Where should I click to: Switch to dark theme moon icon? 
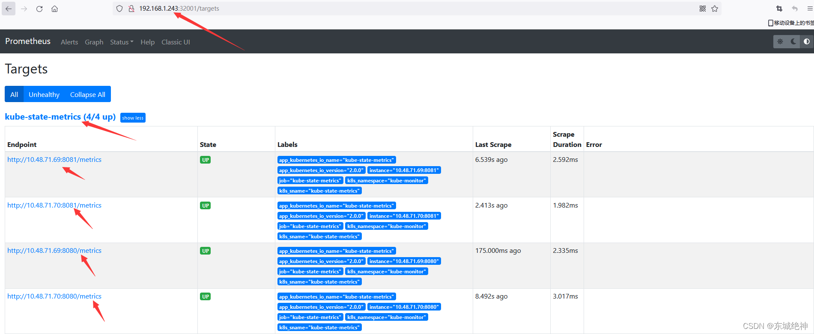point(793,41)
